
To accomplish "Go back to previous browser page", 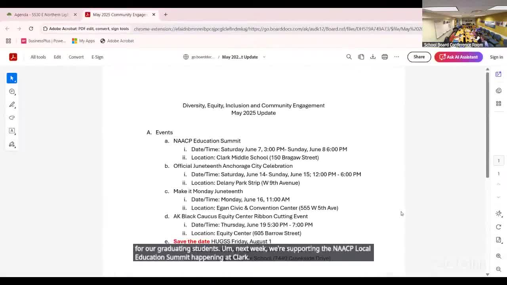I will pos(7,28).
